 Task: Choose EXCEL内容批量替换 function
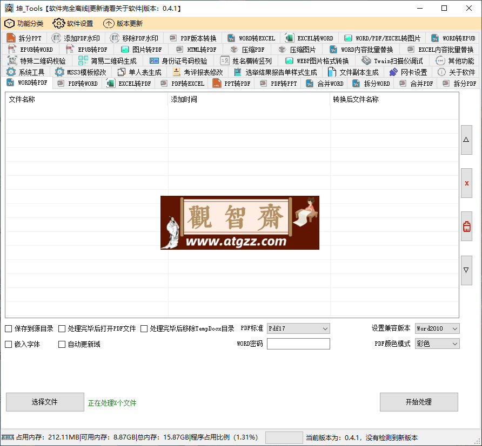tap(440, 50)
